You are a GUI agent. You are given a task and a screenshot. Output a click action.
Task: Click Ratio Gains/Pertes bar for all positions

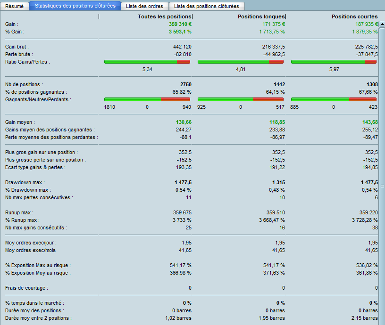click(x=147, y=62)
